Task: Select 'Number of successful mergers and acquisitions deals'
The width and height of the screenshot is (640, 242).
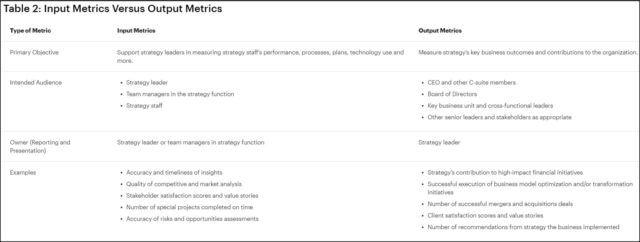Action: click(x=500, y=204)
